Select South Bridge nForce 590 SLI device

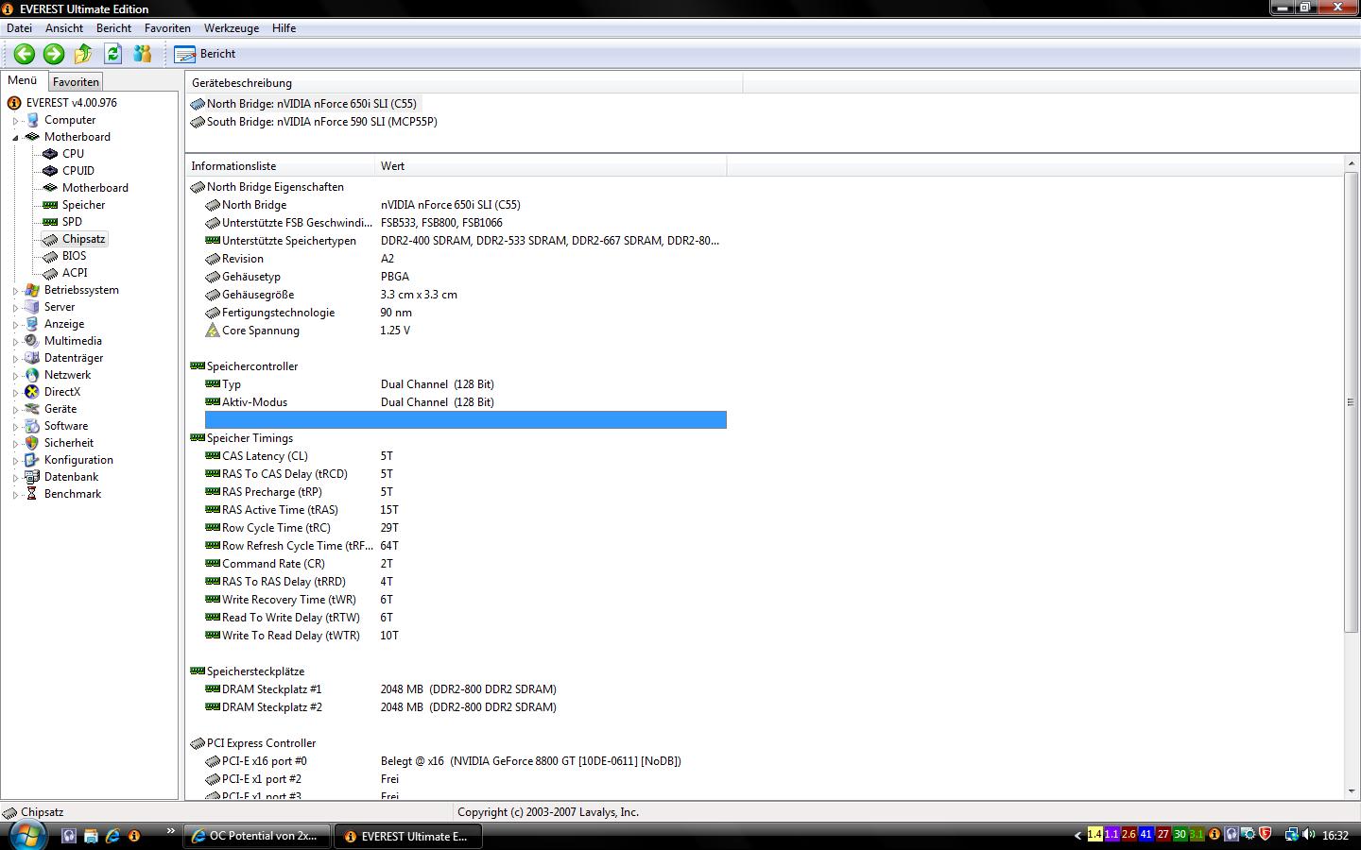pyautogui.click(x=314, y=122)
